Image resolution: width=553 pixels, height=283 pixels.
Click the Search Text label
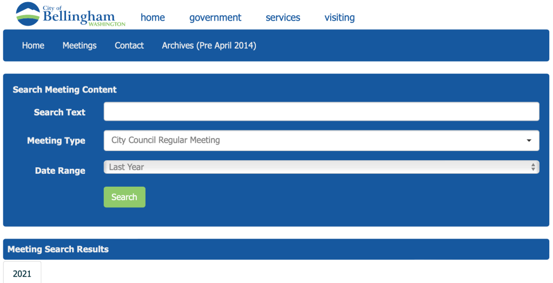click(60, 112)
